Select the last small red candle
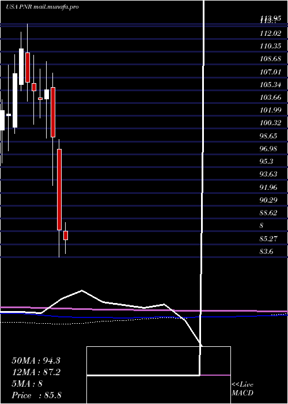This screenshot has width=288, height=404. pyautogui.click(x=66, y=235)
